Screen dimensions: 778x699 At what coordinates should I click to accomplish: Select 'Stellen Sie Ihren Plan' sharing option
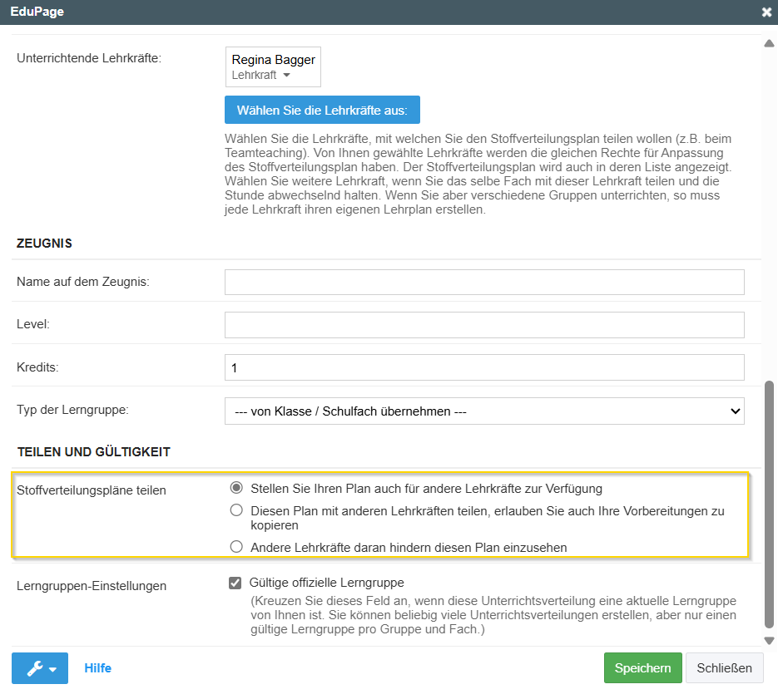point(236,488)
